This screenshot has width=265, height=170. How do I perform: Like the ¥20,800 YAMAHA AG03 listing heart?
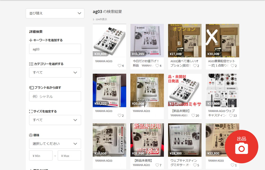pyautogui.click(x=120, y=65)
